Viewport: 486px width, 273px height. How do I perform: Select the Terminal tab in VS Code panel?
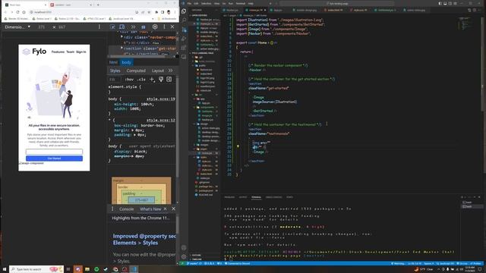256,197
